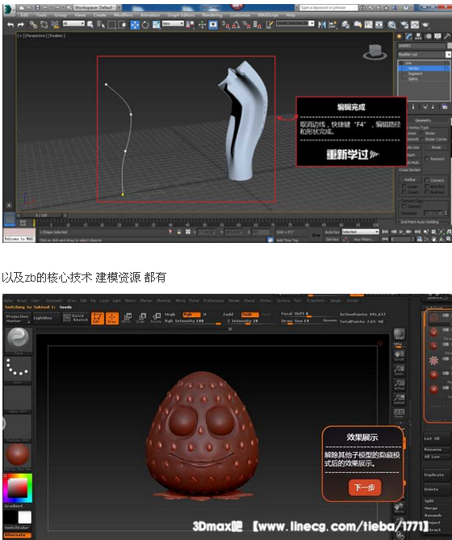This screenshot has height=540, width=452.
Task: Click the ZBrush brush thumbnail at top left
Action: pyautogui.click(x=18, y=339)
